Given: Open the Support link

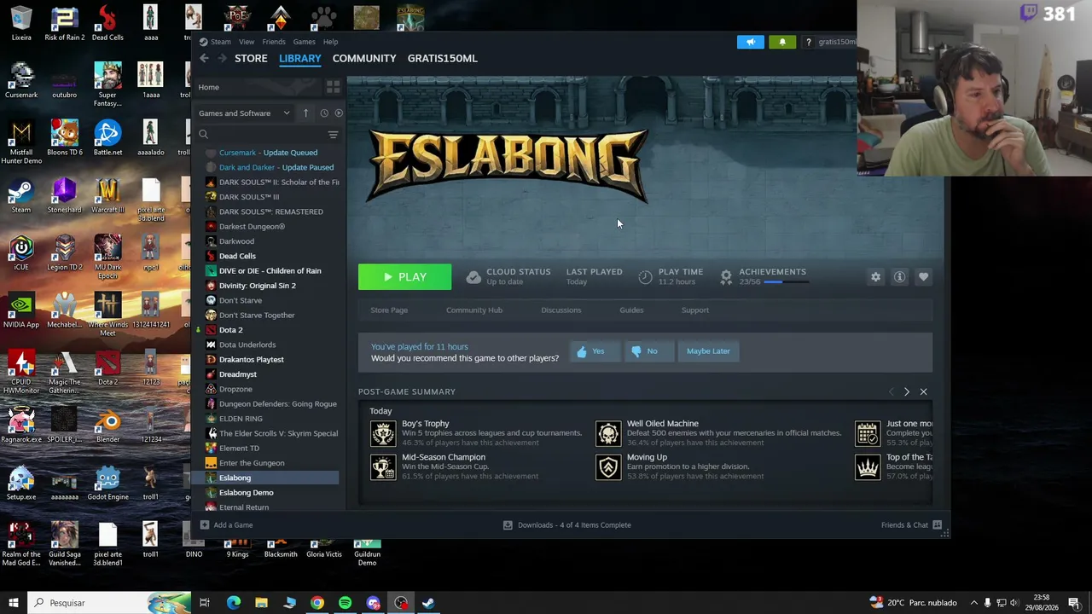Looking at the screenshot, I should pos(694,310).
